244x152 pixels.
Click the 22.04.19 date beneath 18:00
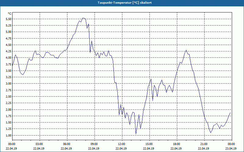pyautogui.click(x=176, y=148)
